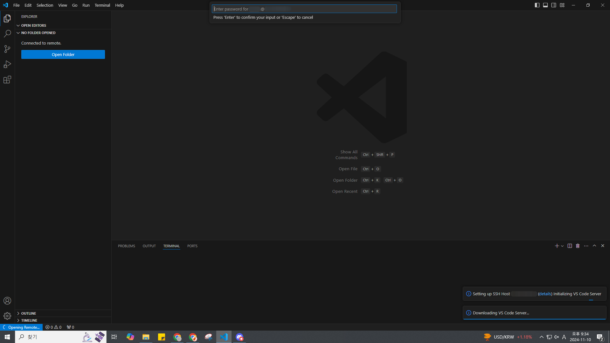610x343 pixels.
Task: Open Task View on taskbar
Action: click(x=114, y=337)
